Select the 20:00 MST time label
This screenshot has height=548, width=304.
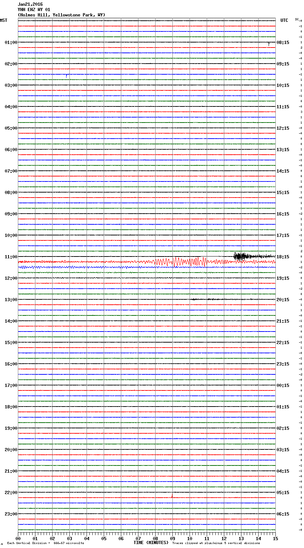point(11,450)
